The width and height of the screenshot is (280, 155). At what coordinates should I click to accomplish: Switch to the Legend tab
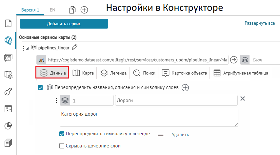[113, 73]
